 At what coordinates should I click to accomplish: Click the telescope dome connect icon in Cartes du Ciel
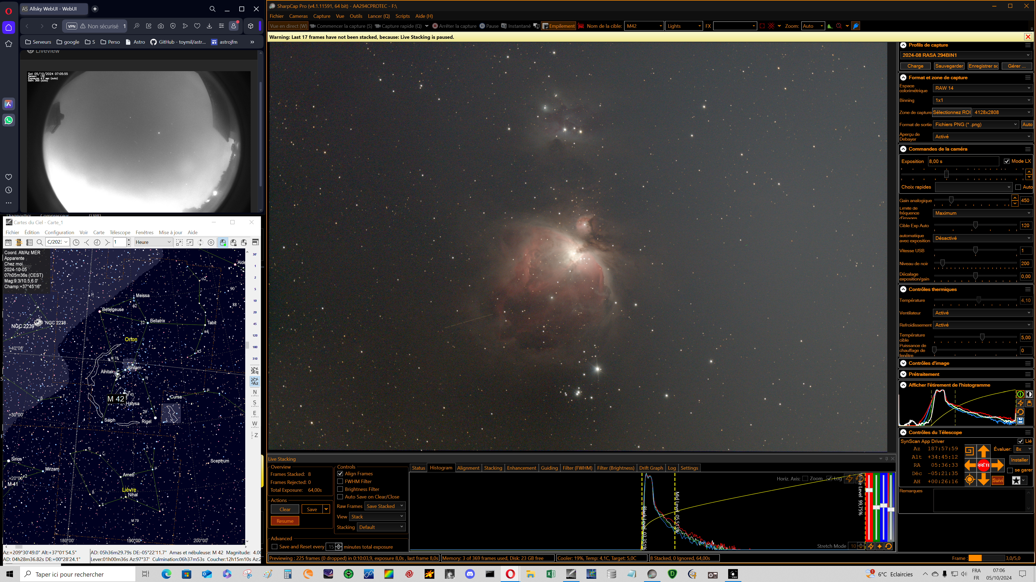point(223,242)
